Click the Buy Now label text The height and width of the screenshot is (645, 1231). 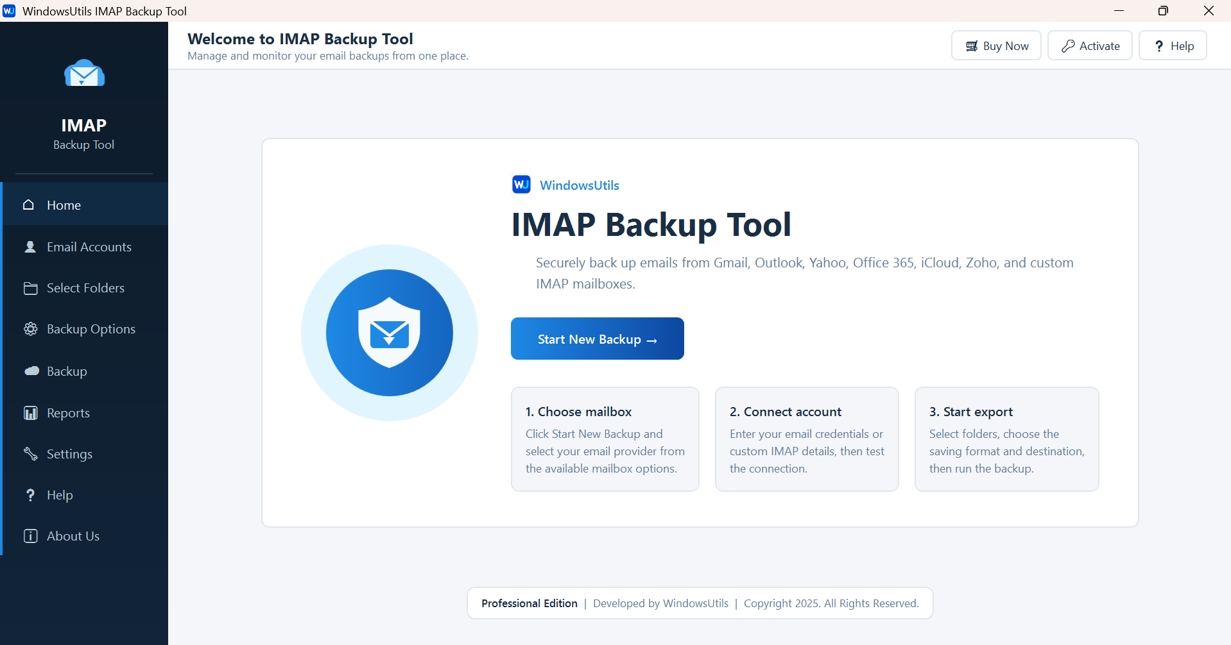[x=1006, y=46]
